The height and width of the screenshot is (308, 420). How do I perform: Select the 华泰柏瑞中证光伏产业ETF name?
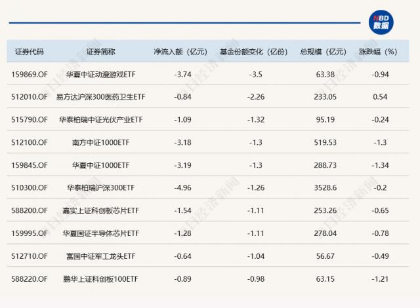click(100, 120)
